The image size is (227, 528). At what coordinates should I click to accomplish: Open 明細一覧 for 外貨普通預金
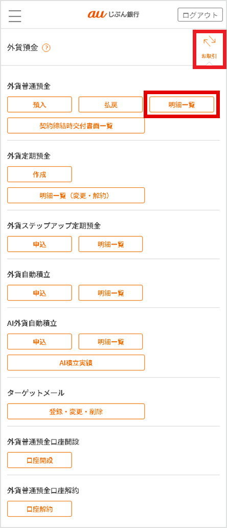[181, 104]
